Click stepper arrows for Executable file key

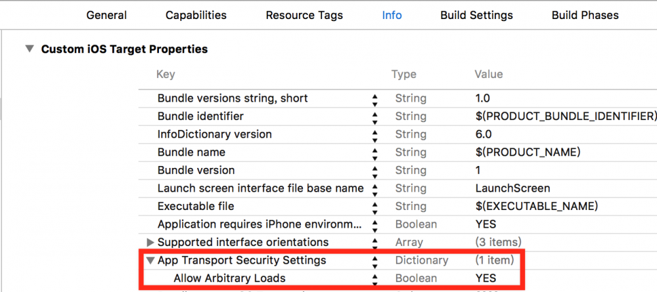point(375,207)
